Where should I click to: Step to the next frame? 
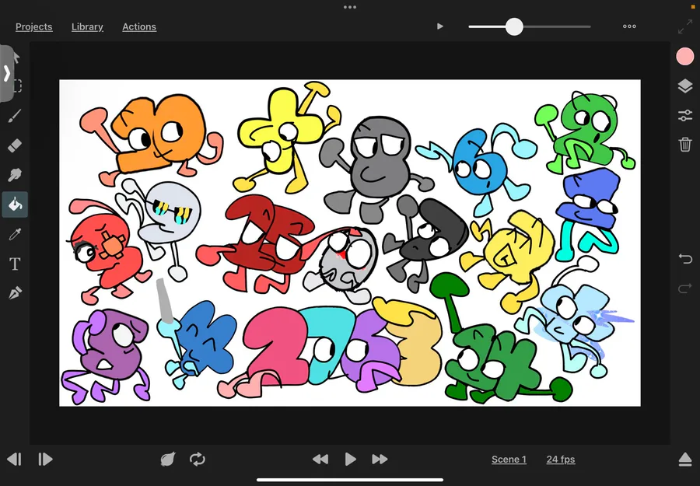point(45,460)
